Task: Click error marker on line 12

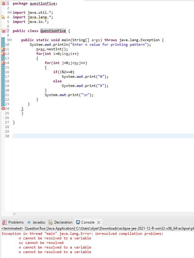Action: tap(3, 54)
